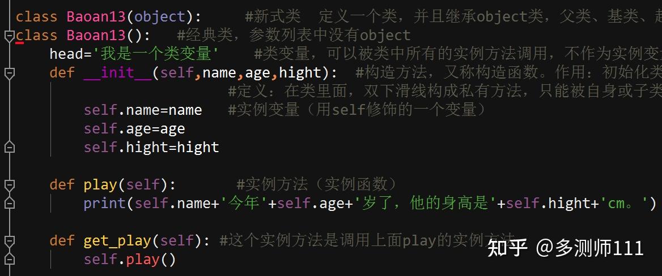Click the __init__ method name

point(117,73)
